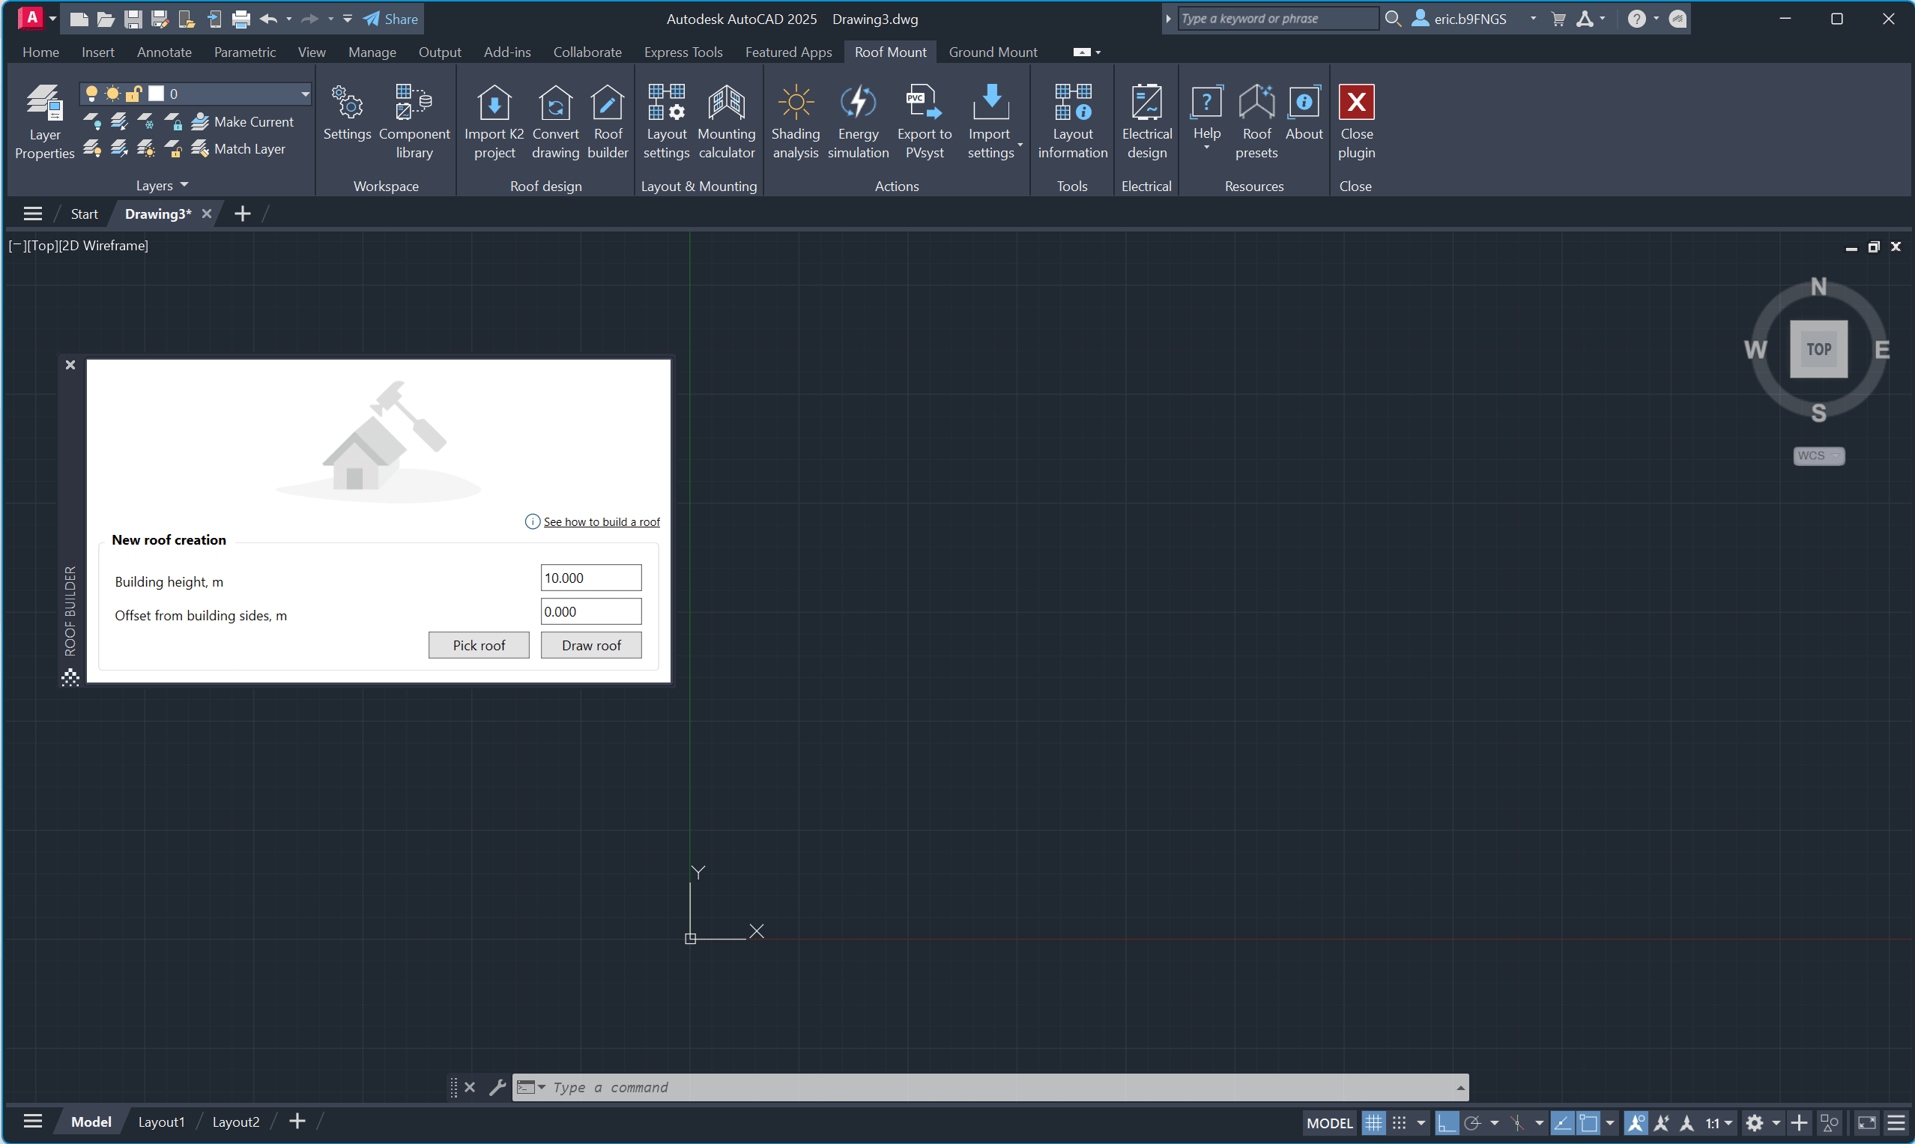Click the search magnifier icon
The image size is (1915, 1144).
[x=1392, y=19]
